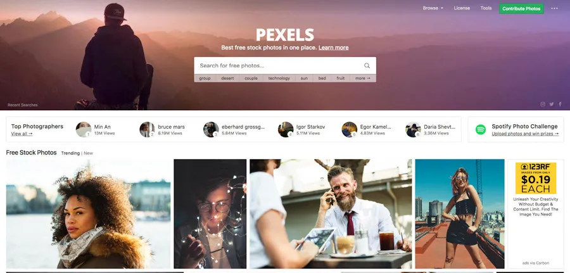Expand more search tags arrow
The width and height of the screenshot is (570, 273).
point(363,78)
